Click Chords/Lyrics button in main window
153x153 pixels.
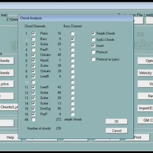point(9,107)
